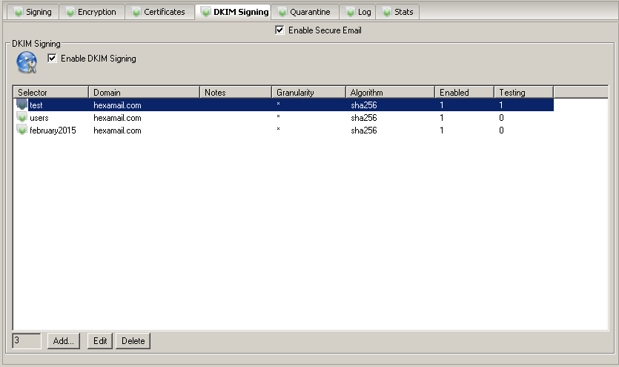Click the entry count field showing 3
The height and width of the screenshot is (367, 619).
27,341
